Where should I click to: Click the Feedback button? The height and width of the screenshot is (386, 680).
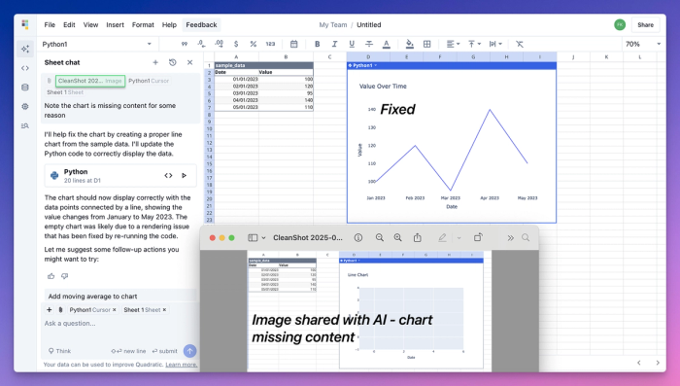point(201,24)
